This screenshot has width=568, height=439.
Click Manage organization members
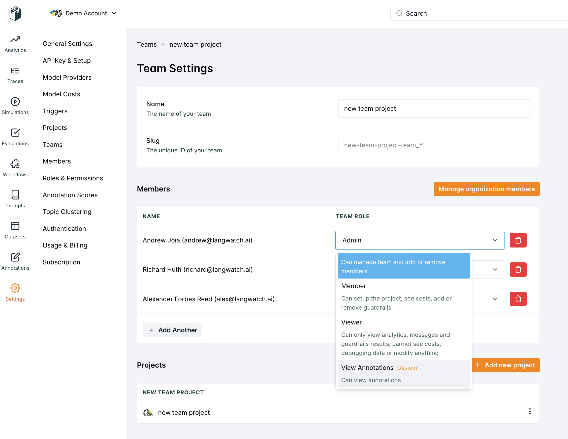(486, 189)
